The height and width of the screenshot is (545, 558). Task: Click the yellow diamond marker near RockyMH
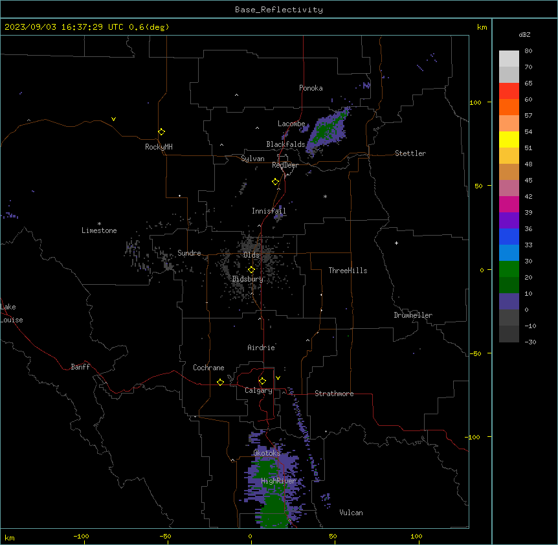(x=162, y=132)
